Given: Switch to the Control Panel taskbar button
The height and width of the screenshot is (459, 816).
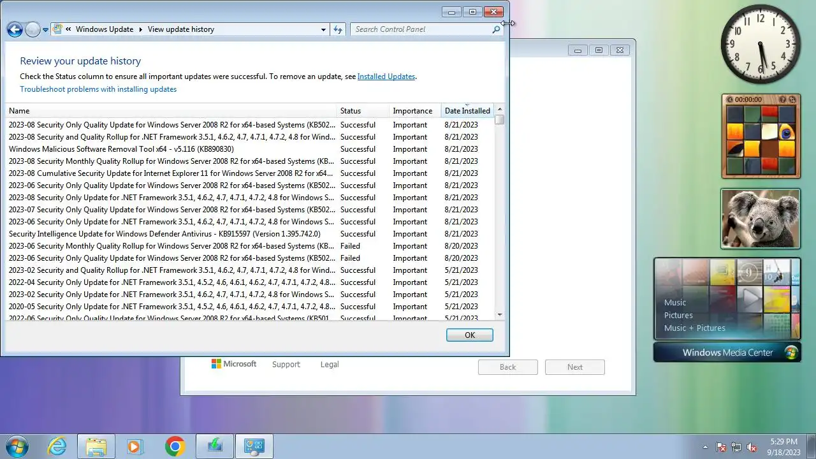Looking at the screenshot, I should click(x=254, y=446).
